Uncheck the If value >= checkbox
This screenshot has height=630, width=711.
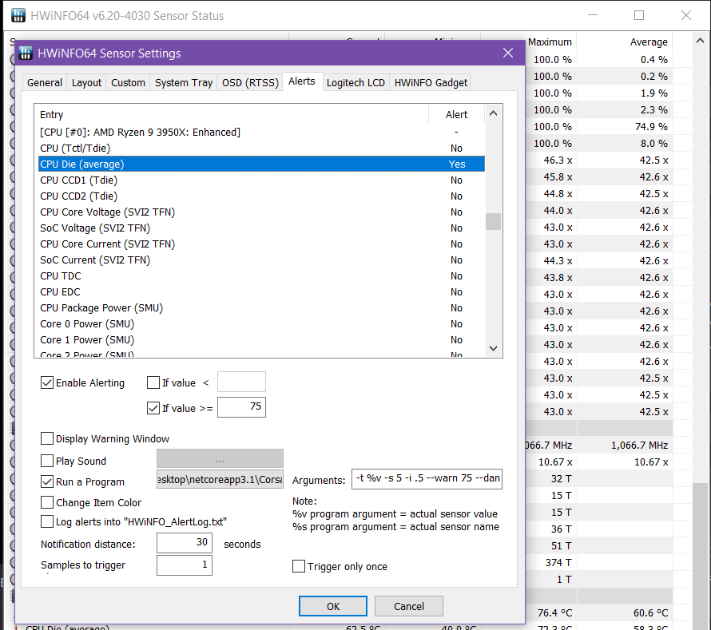click(x=153, y=408)
